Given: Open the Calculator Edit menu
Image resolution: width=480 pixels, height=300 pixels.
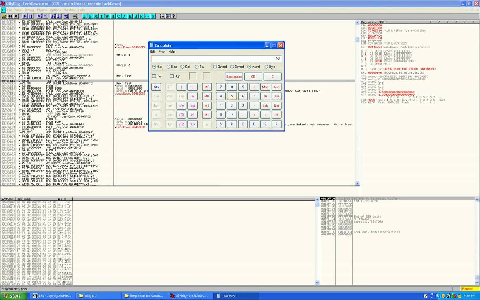Looking at the screenshot, I should tap(153, 52).
